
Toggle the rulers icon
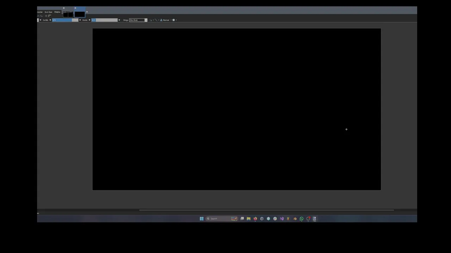point(50,16)
